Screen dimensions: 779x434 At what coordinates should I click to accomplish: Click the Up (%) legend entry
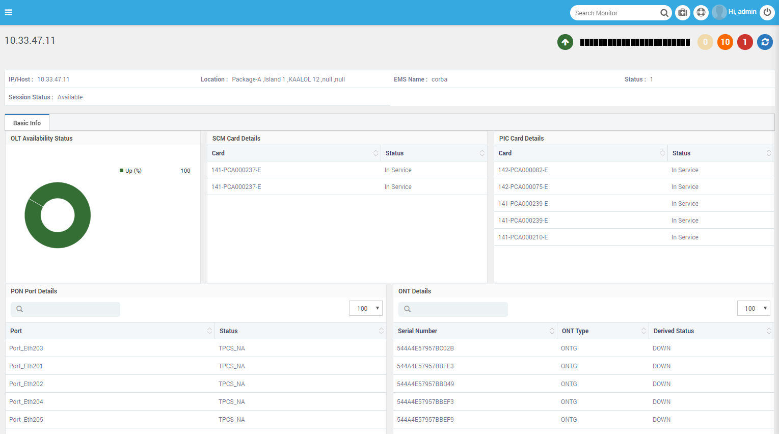[x=130, y=171]
